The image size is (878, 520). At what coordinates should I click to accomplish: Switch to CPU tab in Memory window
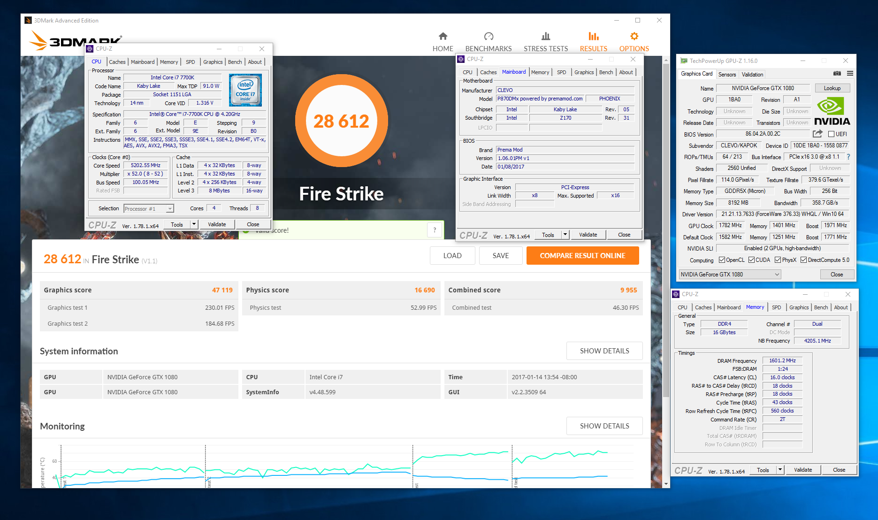[682, 307]
